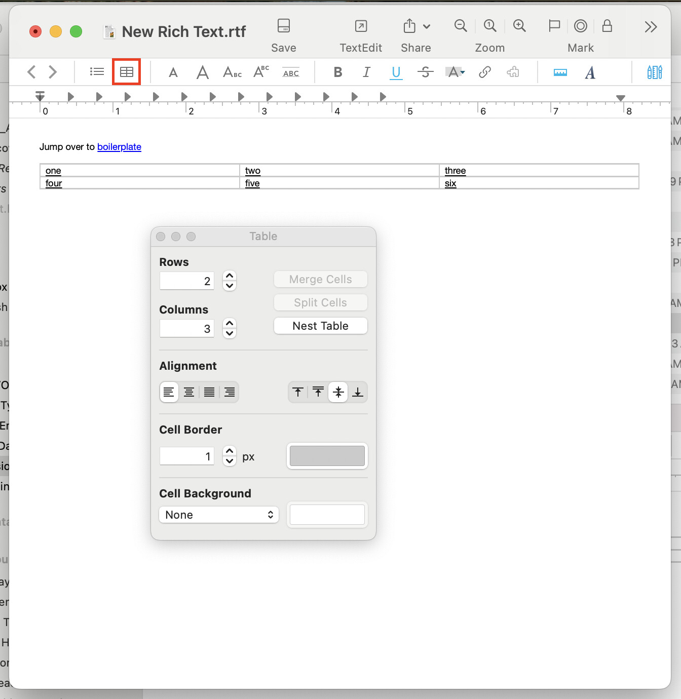Click the list bullets icon
Image resolution: width=681 pixels, height=699 pixels.
[x=97, y=72]
